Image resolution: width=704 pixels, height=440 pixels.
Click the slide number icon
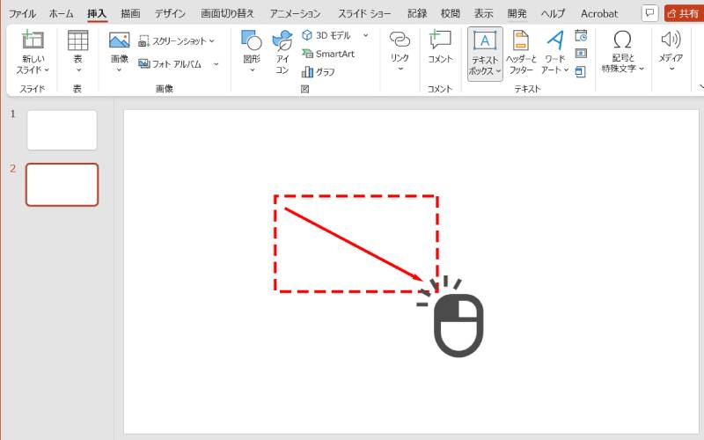click(581, 54)
